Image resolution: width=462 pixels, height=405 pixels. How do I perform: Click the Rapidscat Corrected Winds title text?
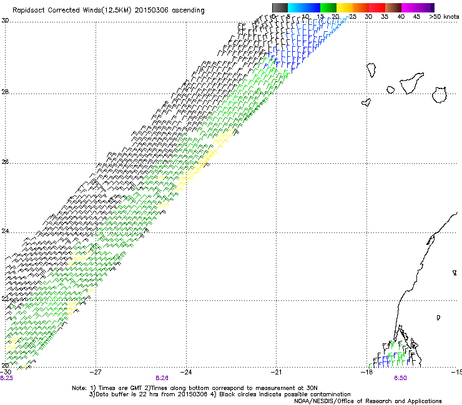tap(109, 10)
